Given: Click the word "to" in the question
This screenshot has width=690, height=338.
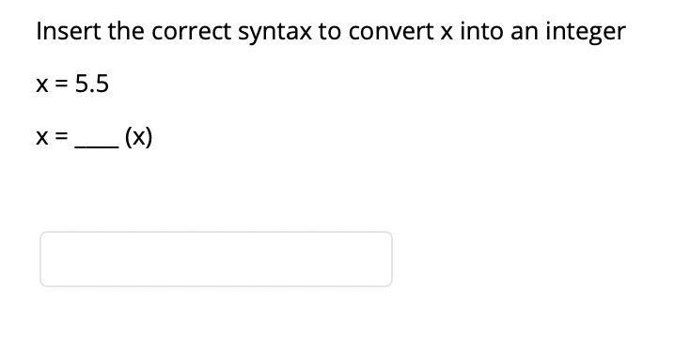Looking at the screenshot, I should (x=330, y=32).
